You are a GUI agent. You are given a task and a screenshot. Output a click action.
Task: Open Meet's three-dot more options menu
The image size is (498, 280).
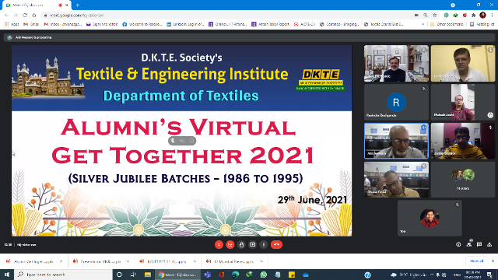pos(264,245)
